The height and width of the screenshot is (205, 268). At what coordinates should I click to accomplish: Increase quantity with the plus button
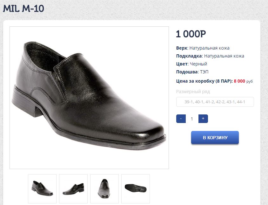203,119
